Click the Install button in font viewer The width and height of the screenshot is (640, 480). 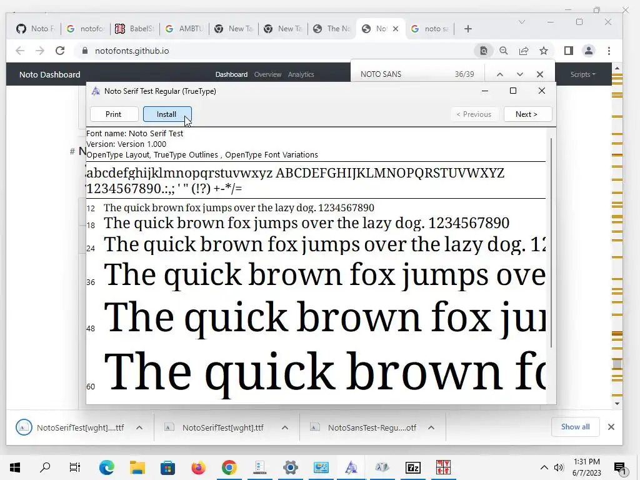[167, 114]
